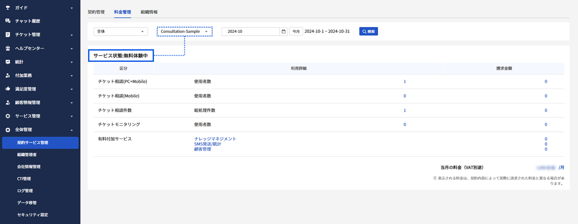The height and width of the screenshot is (224, 578).
Task: Select 組織管理者 in the sidebar
Action: [27, 155]
